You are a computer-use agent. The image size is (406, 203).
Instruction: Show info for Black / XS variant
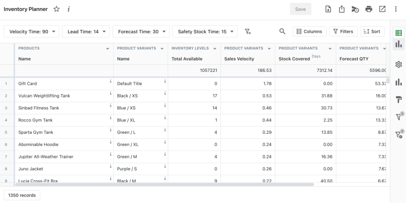pyautogui.click(x=165, y=94)
